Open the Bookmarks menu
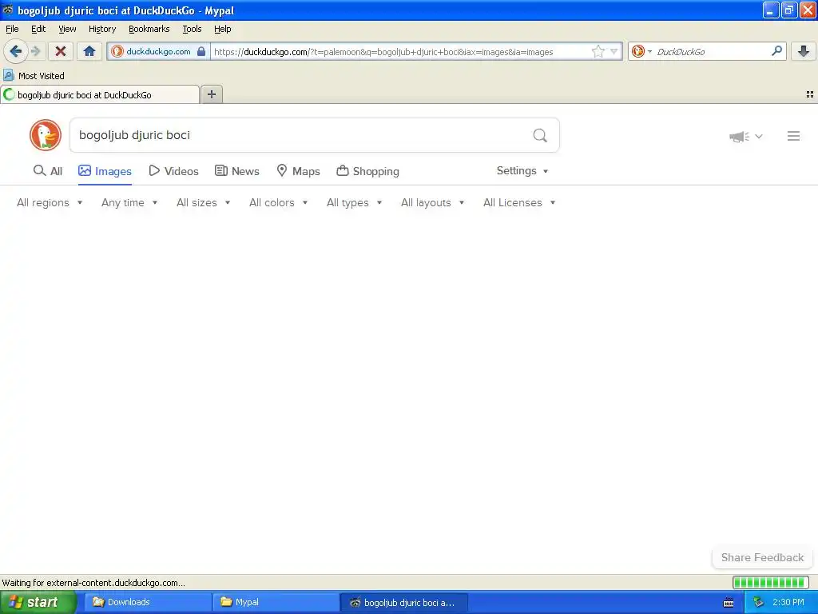 click(149, 29)
